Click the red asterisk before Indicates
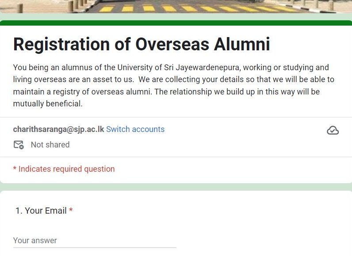This screenshot has width=352, height=256. pos(15,169)
